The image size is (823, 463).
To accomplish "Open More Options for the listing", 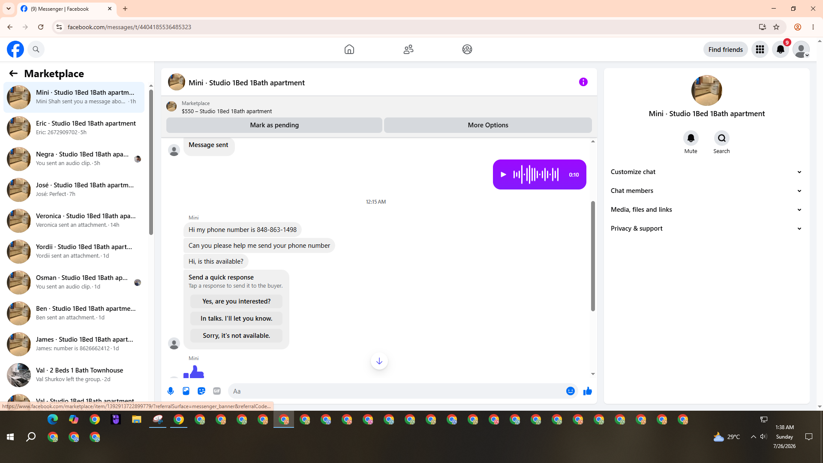I will click(x=488, y=125).
